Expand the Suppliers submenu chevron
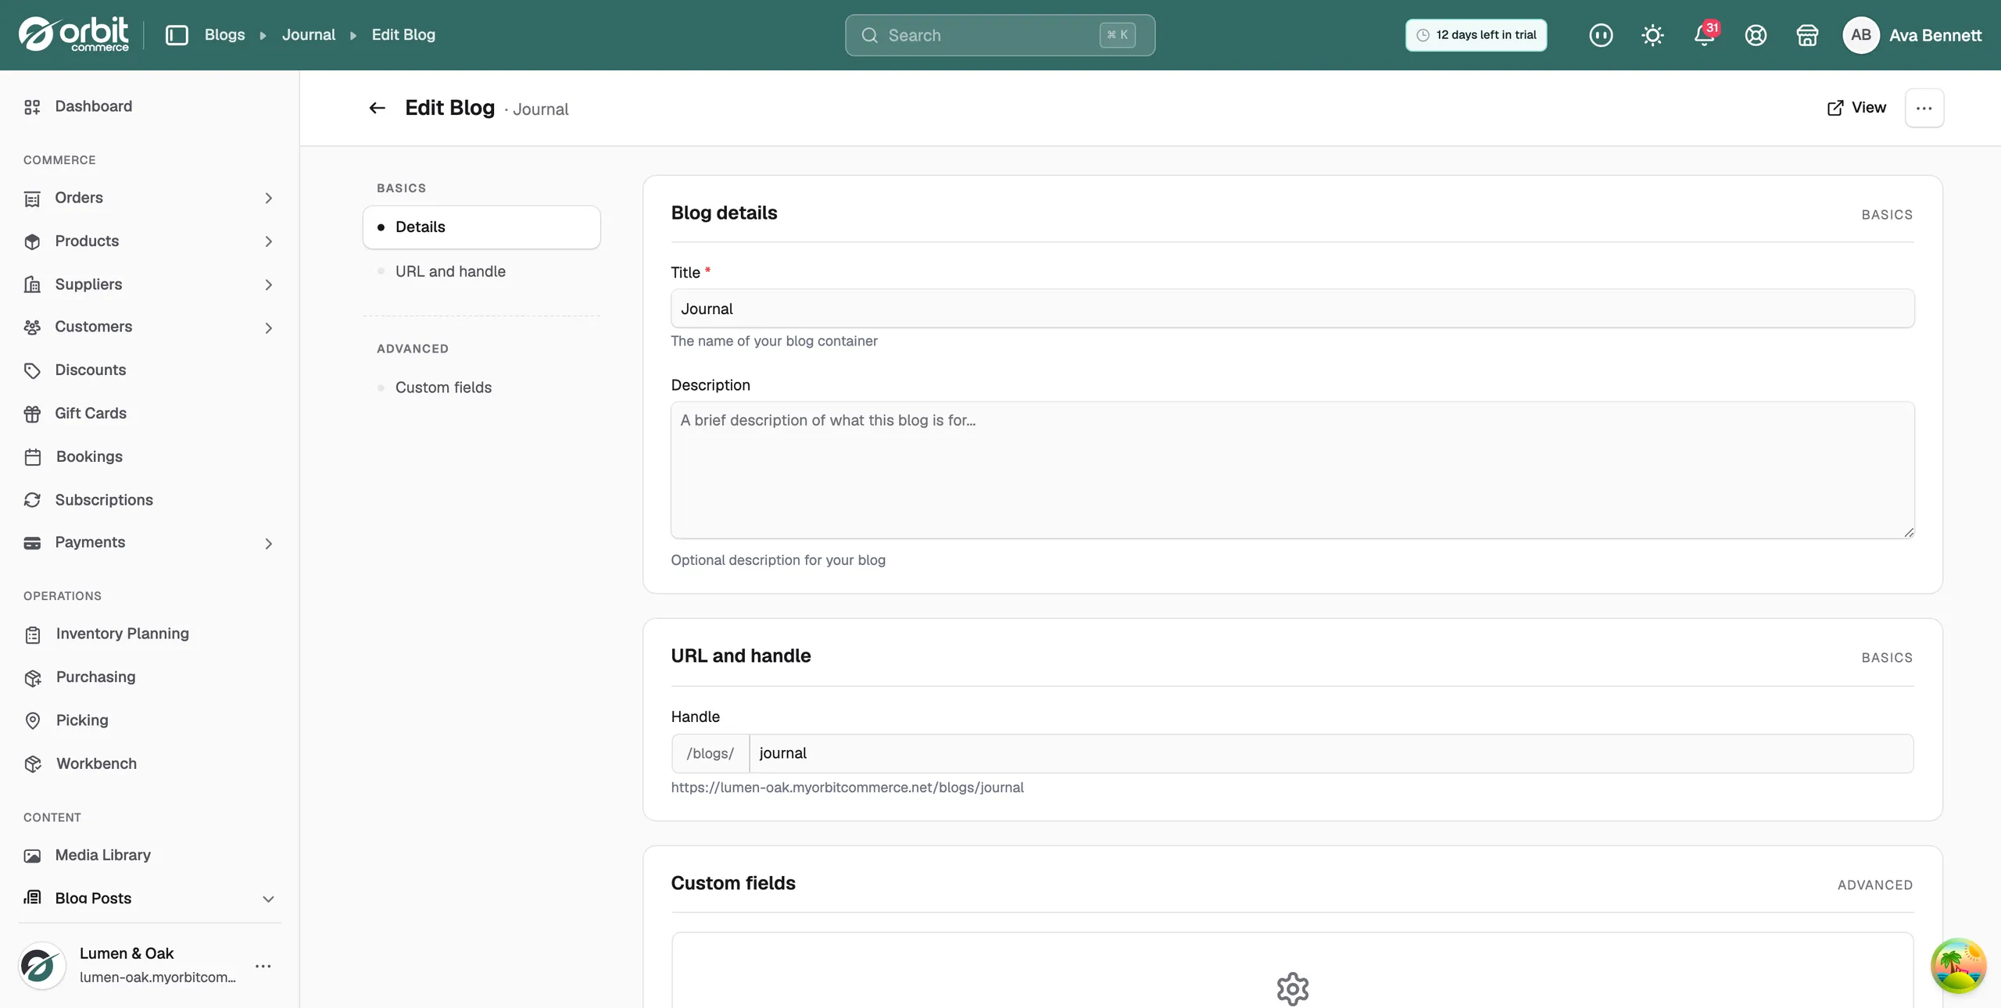 pyautogui.click(x=268, y=284)
